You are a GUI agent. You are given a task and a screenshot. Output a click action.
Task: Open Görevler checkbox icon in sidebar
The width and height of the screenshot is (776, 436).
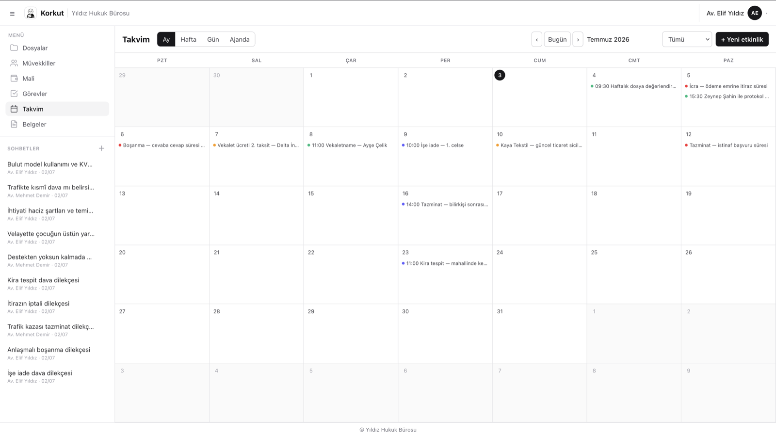pos(14,94)
